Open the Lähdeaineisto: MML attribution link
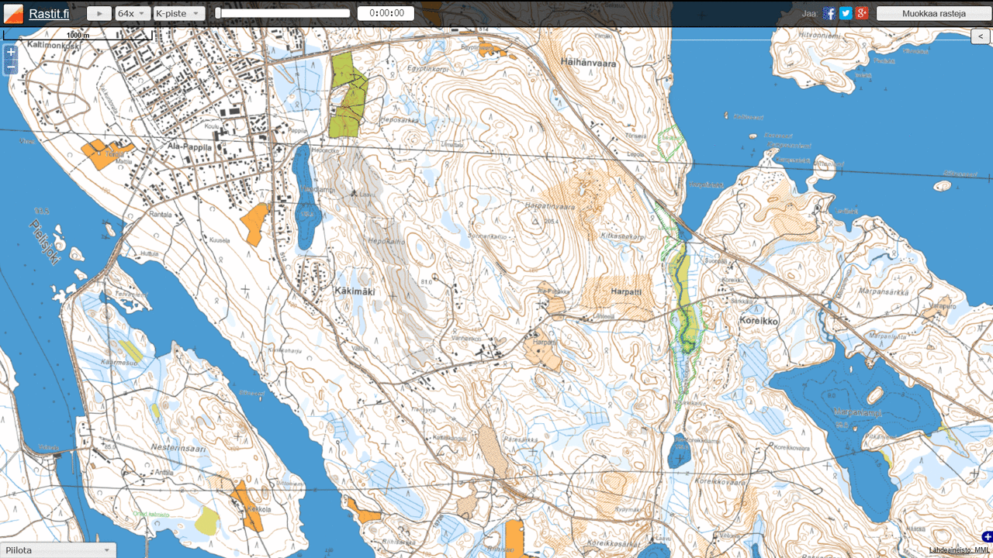 pos(960,550)
